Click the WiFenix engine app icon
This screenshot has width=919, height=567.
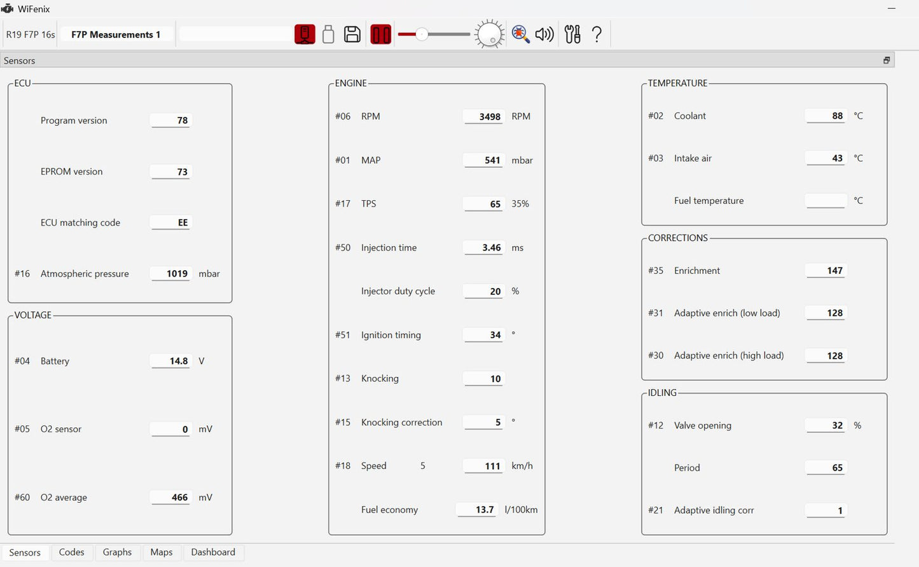pos(8,8)
